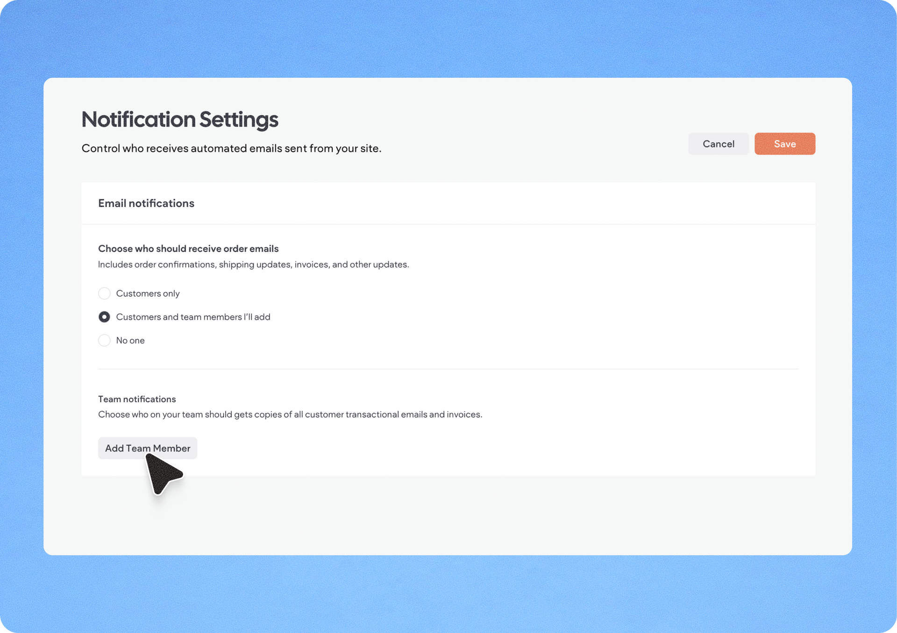
Task: Click the 'Customers only' label text
Action: (148, 293)
